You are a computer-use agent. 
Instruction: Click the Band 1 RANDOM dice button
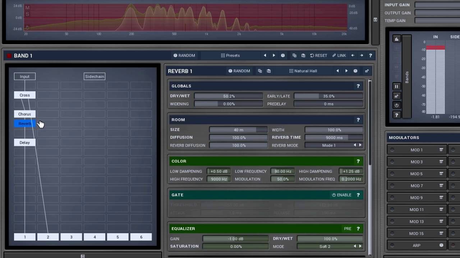pyautogui.click(x=184, y=56)
